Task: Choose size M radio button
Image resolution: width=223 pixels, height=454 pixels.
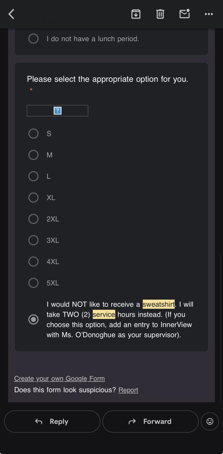Action: [x=33, y=155]
